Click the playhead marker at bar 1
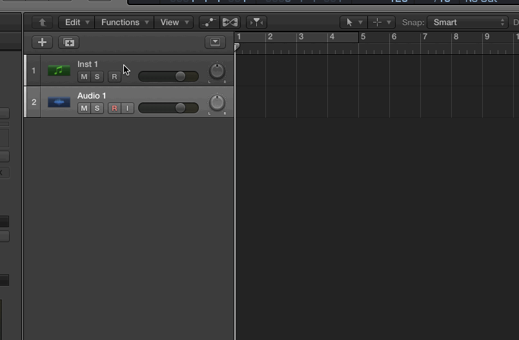519x340 pixels. click(x=237, y=46)
